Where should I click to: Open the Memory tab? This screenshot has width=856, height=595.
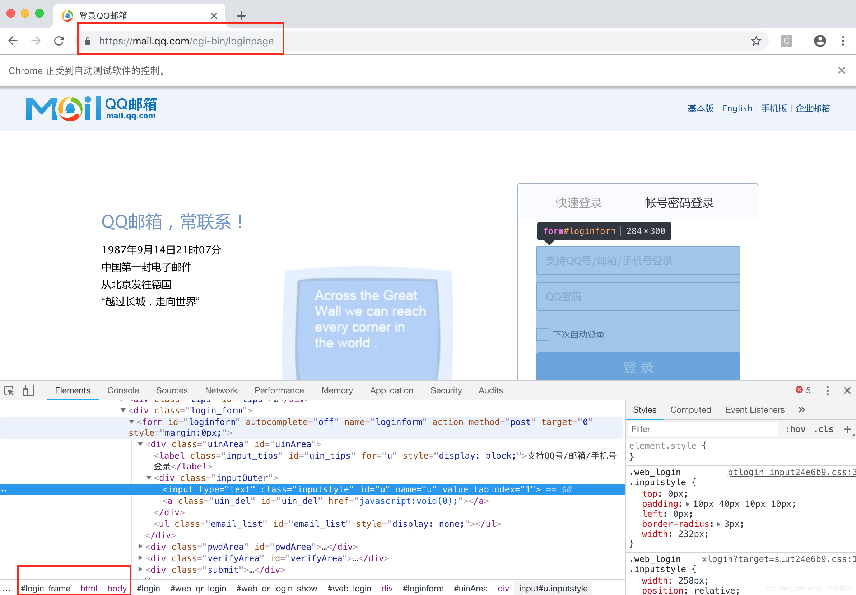click(337, 390)
